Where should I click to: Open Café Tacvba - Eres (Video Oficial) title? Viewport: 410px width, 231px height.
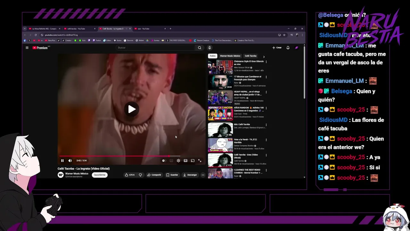[x=246, y=156]
